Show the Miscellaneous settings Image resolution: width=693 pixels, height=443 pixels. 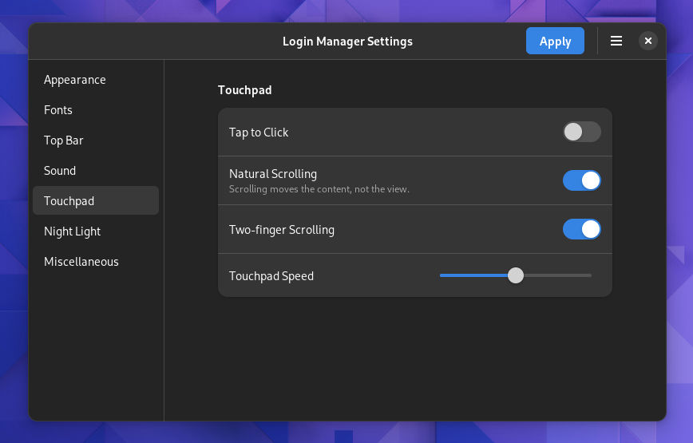(81, 262)
